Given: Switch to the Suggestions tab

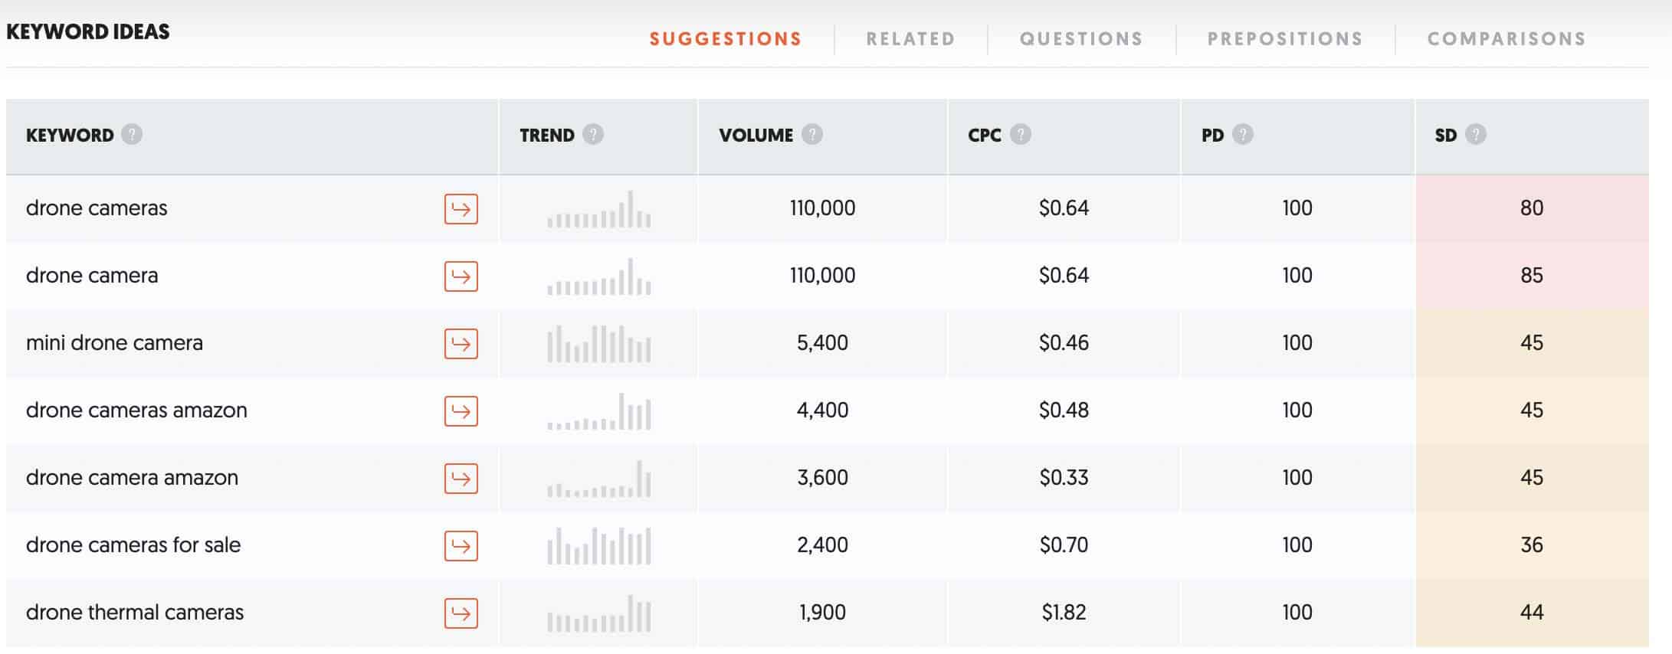Looking at the screenshot, I should point(726,39).
